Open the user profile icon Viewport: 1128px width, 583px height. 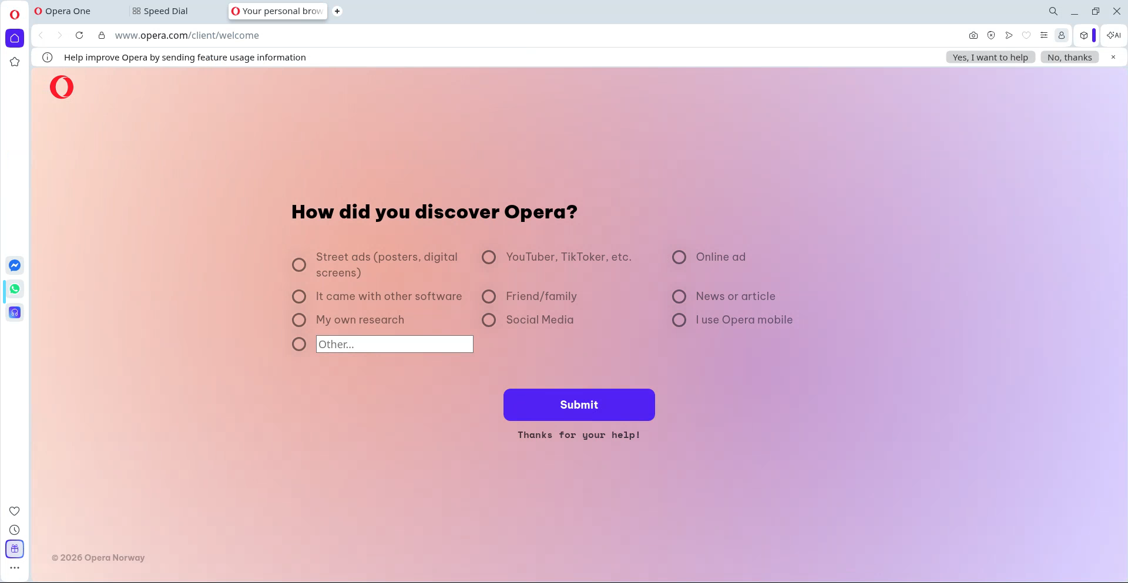[x=1062, y=35]
